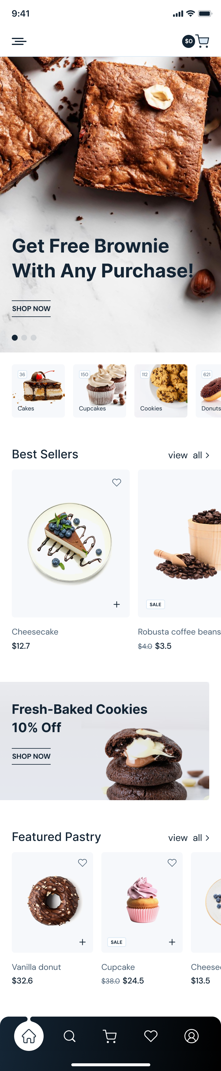Favorite the Cheesecake with the heart
This screenshot has height=1071, width=221.
coord(116,482)
